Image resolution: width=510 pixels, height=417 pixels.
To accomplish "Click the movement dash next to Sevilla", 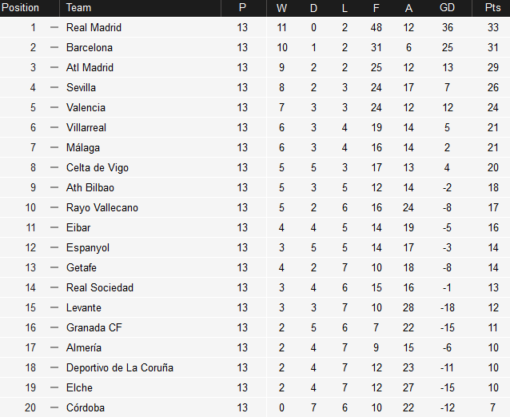I will 54,87.
